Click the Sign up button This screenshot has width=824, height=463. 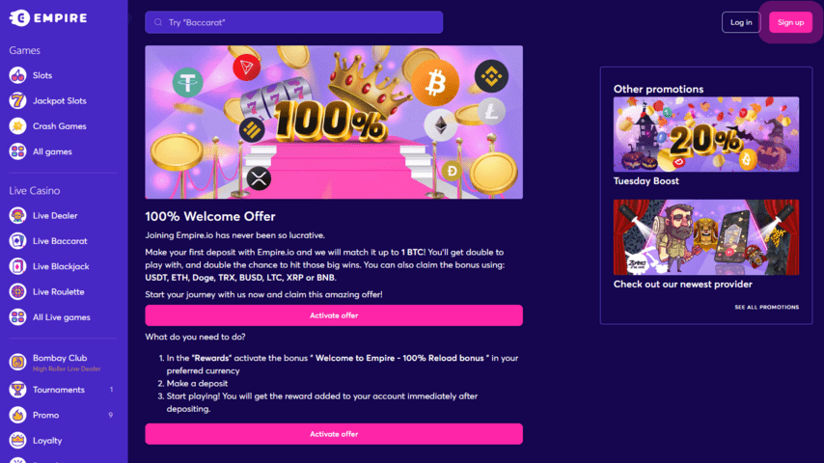pos(790,22)
